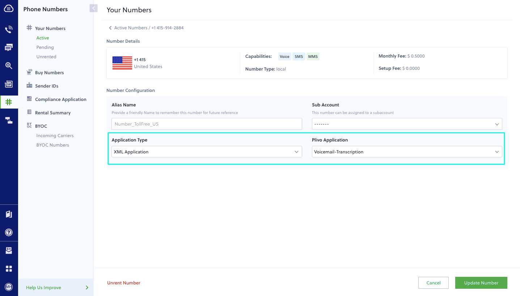The width and height of the screenshot is (520, 296).
Task: Open Zentrunk via the SIP icon
Action: tap(9, 84)
